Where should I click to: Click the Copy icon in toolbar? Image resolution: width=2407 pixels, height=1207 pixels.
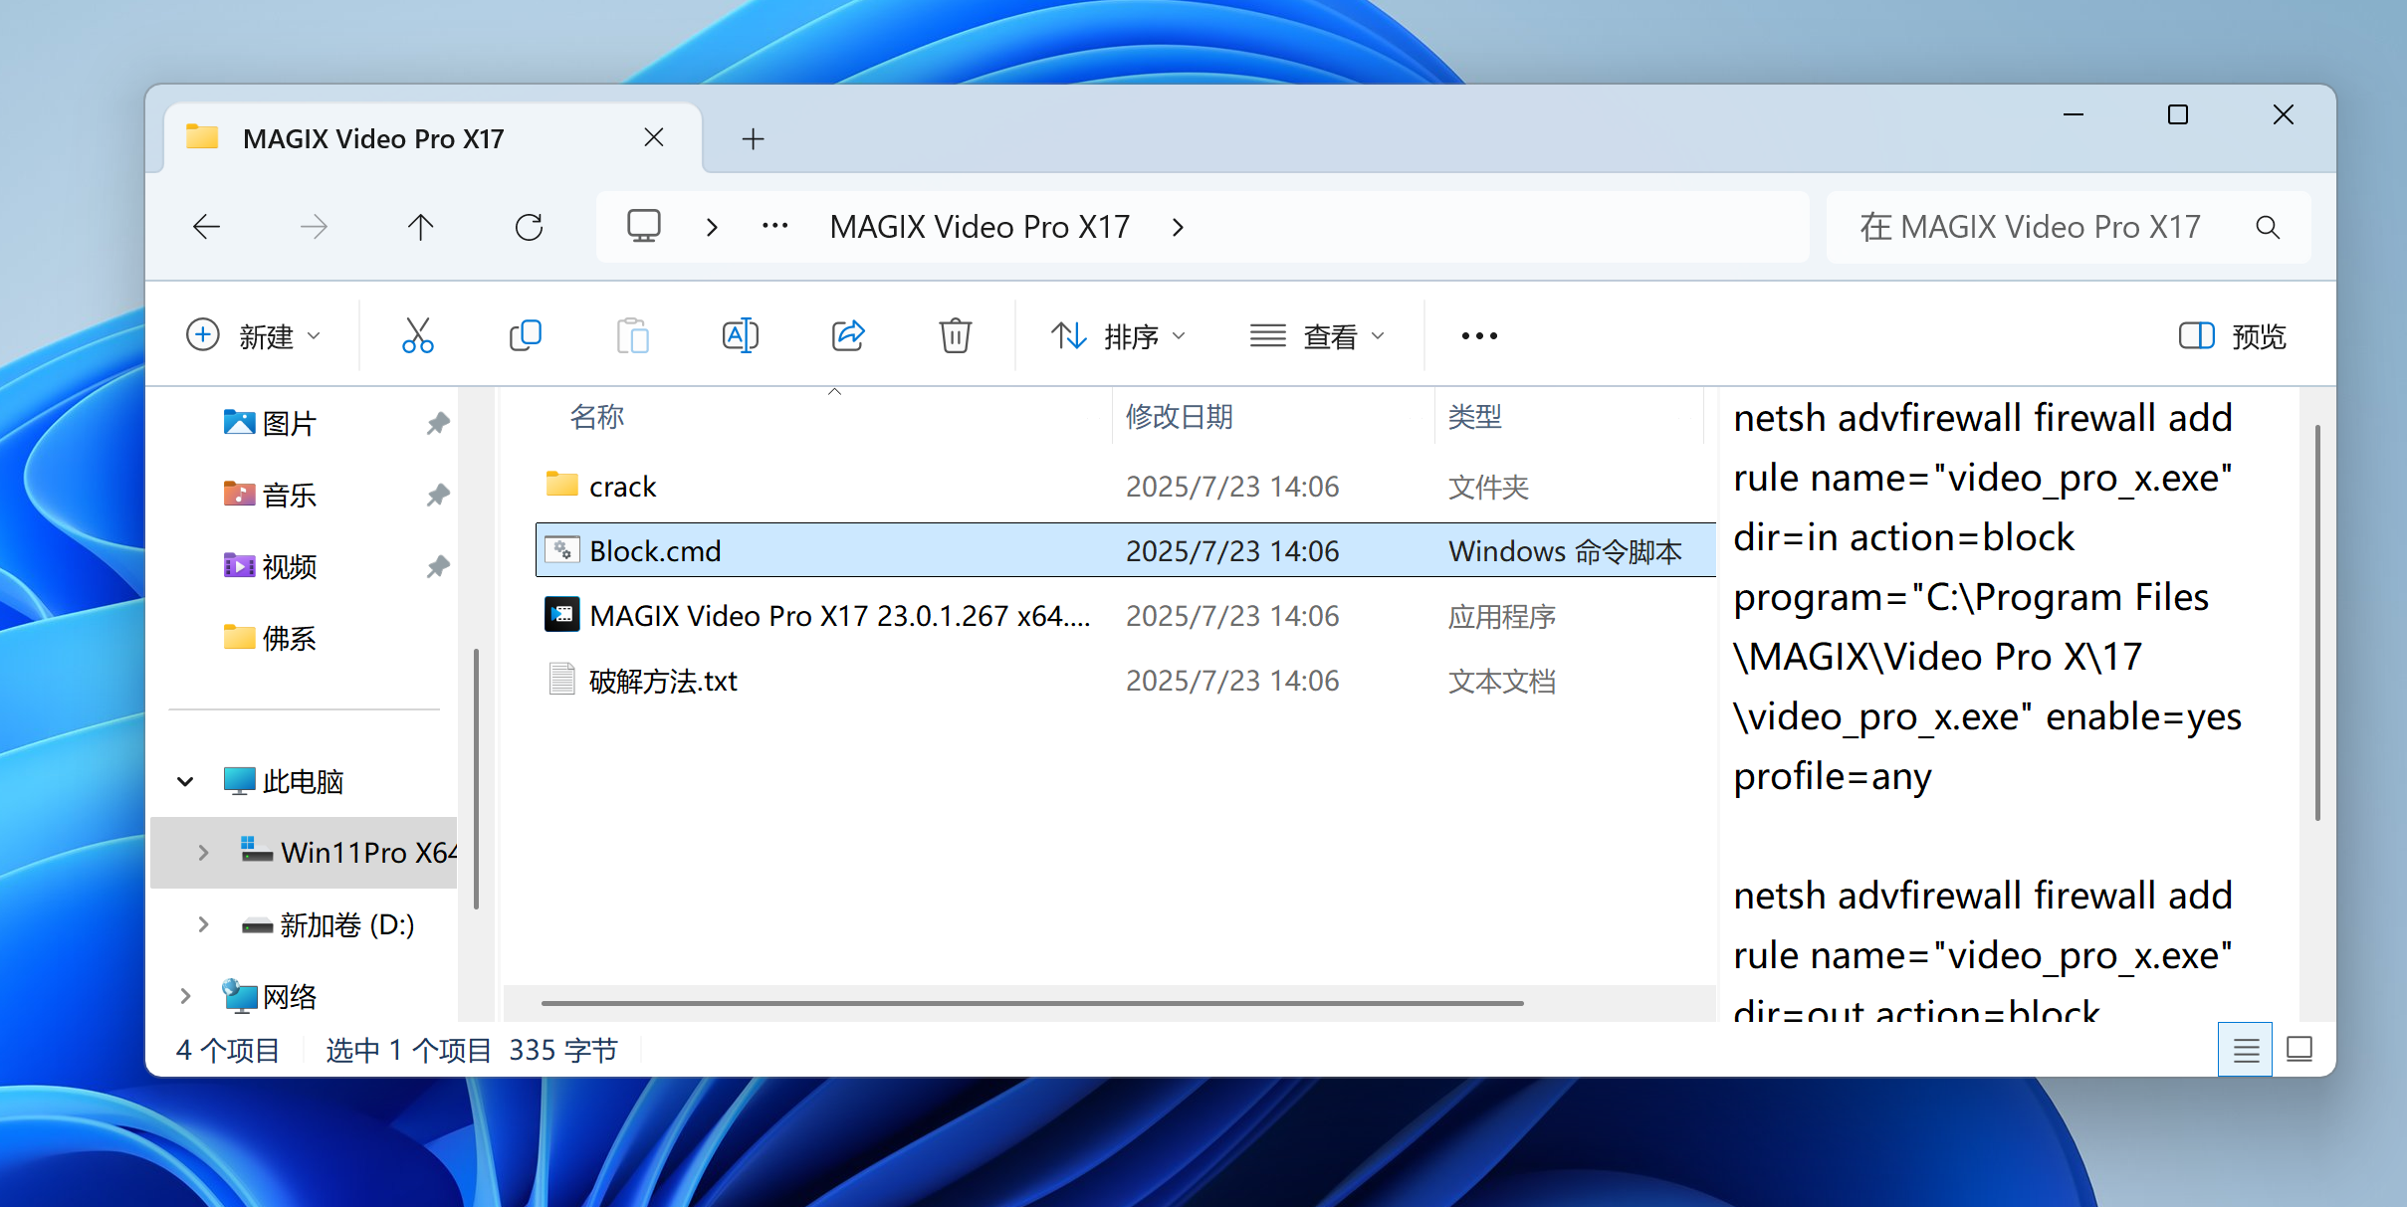pos(525,336)
